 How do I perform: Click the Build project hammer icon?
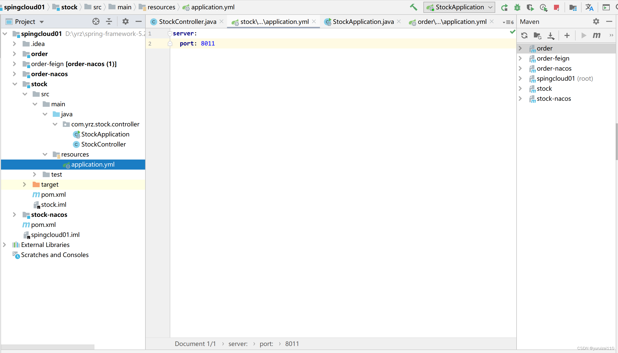[x=413, y=7]
